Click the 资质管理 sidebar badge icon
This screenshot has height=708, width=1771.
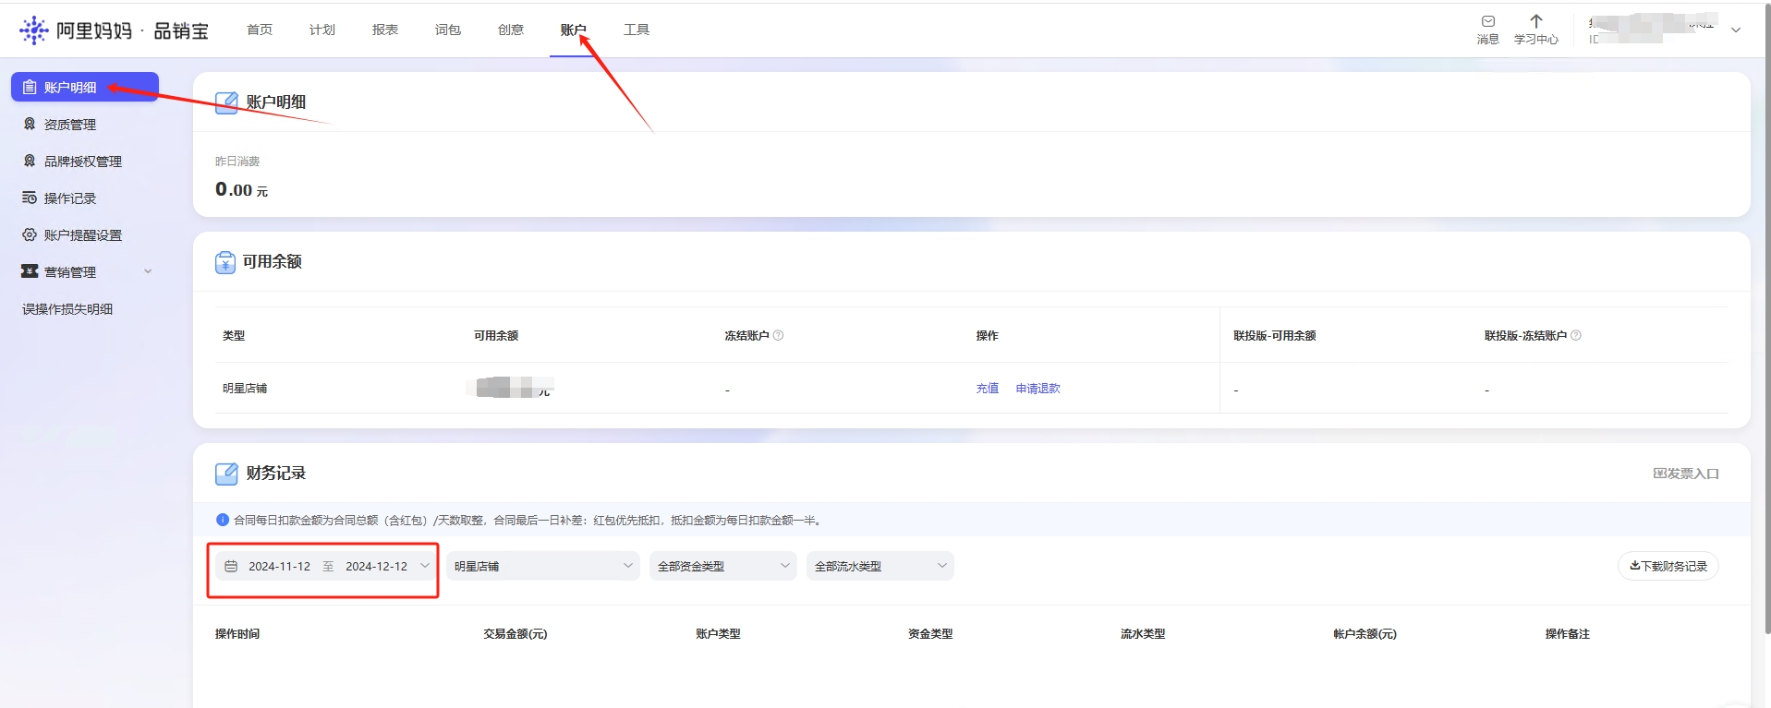tap(30, 125)
